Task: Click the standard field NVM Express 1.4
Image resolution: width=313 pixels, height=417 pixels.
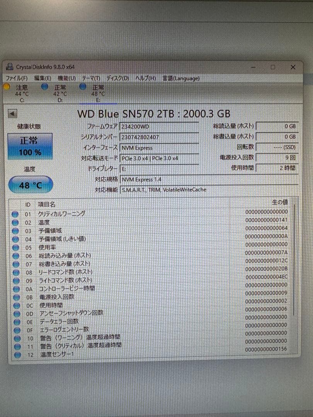Action: [209, 180]
